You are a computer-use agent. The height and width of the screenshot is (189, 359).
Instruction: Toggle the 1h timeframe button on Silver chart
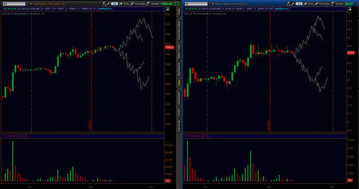pos(299,4)
